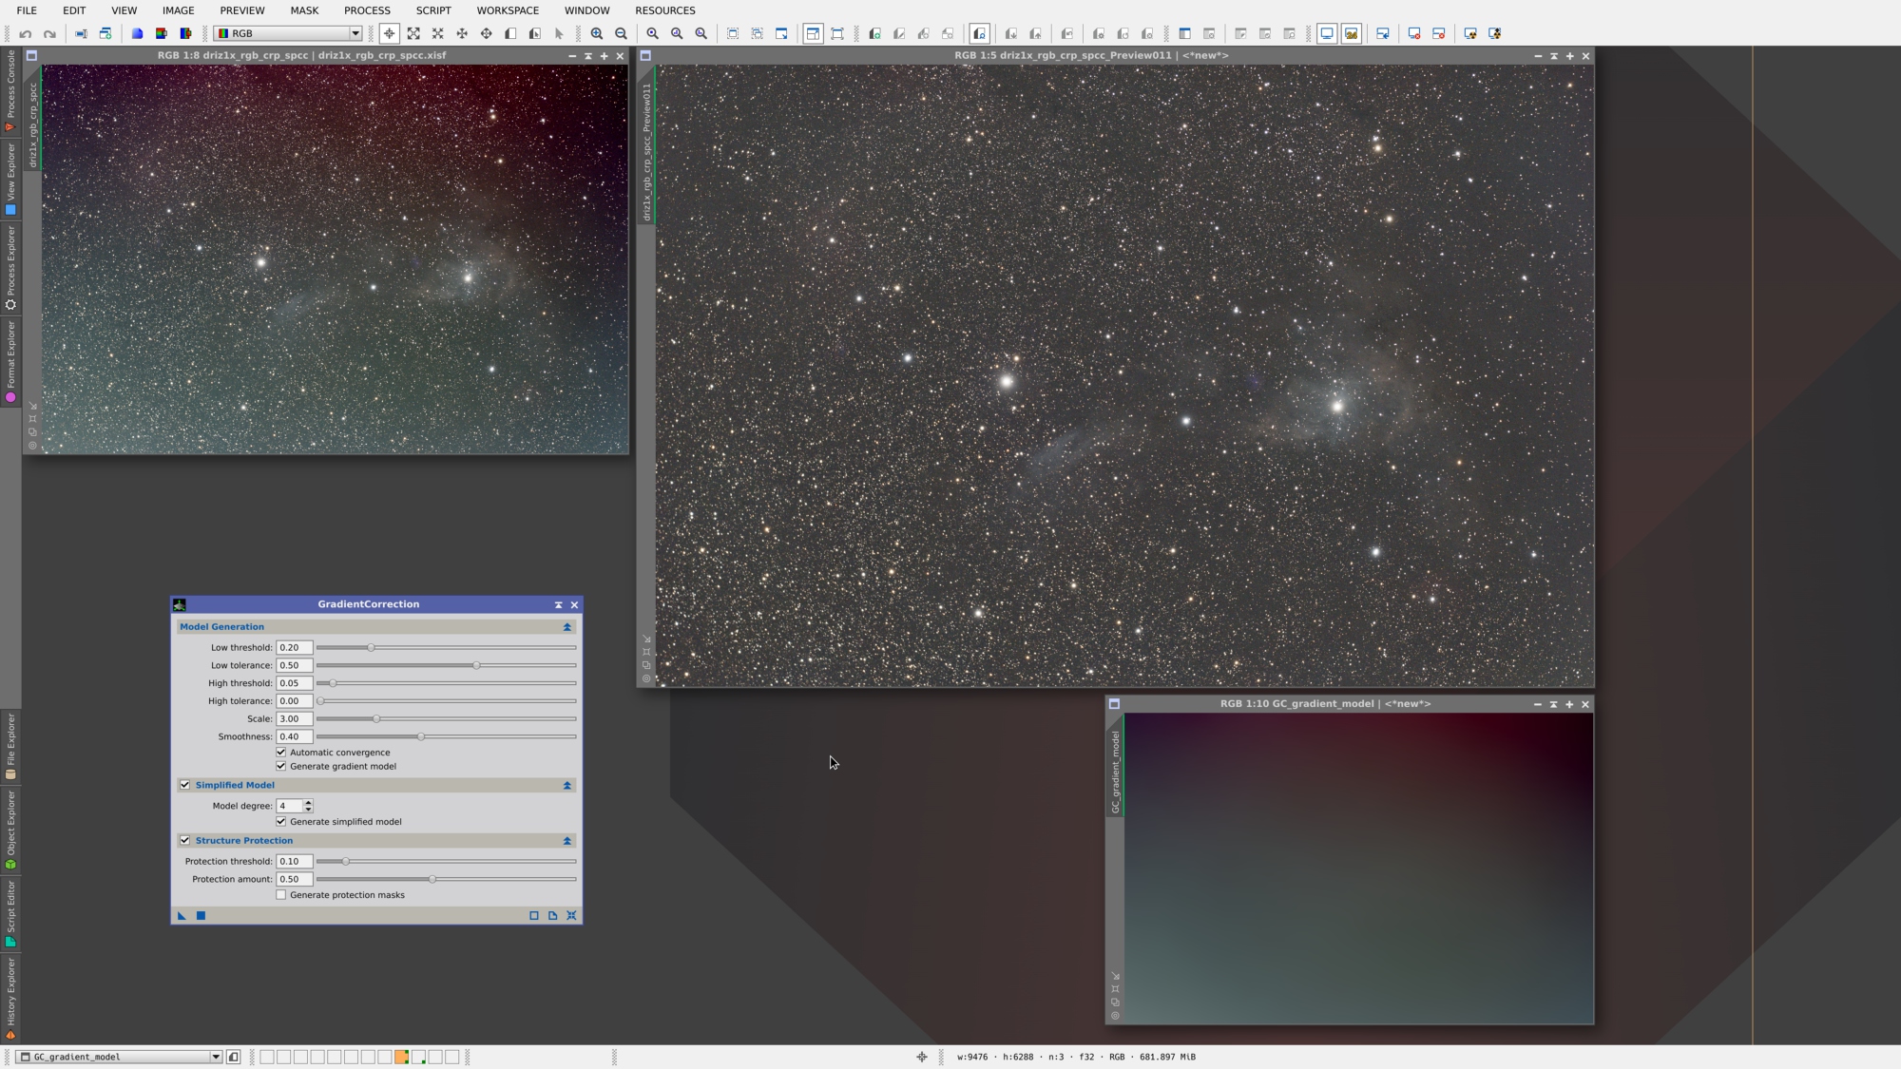Toggle Automatic convergence checkbox

pos(281,752)
